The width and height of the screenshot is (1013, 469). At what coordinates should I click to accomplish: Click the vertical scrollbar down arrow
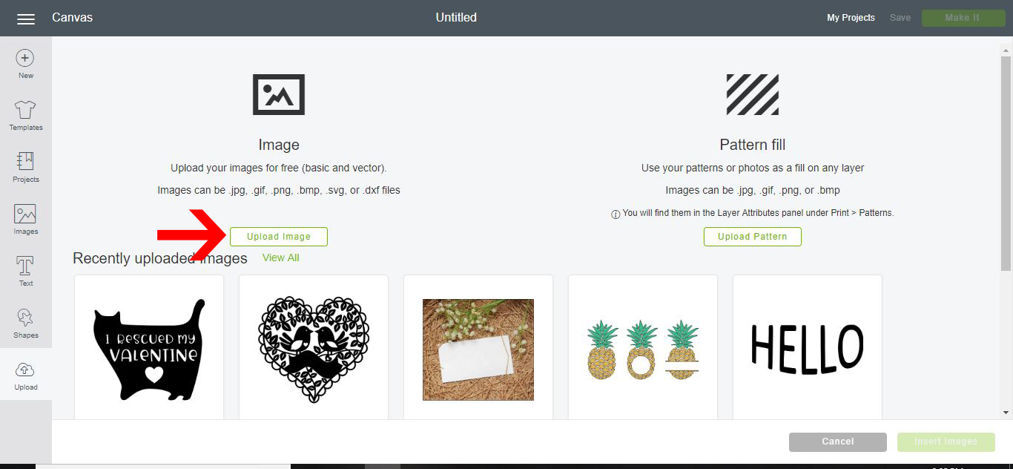[1006, 412]
